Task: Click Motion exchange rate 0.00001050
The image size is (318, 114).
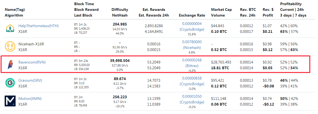Action: point(192,96)
